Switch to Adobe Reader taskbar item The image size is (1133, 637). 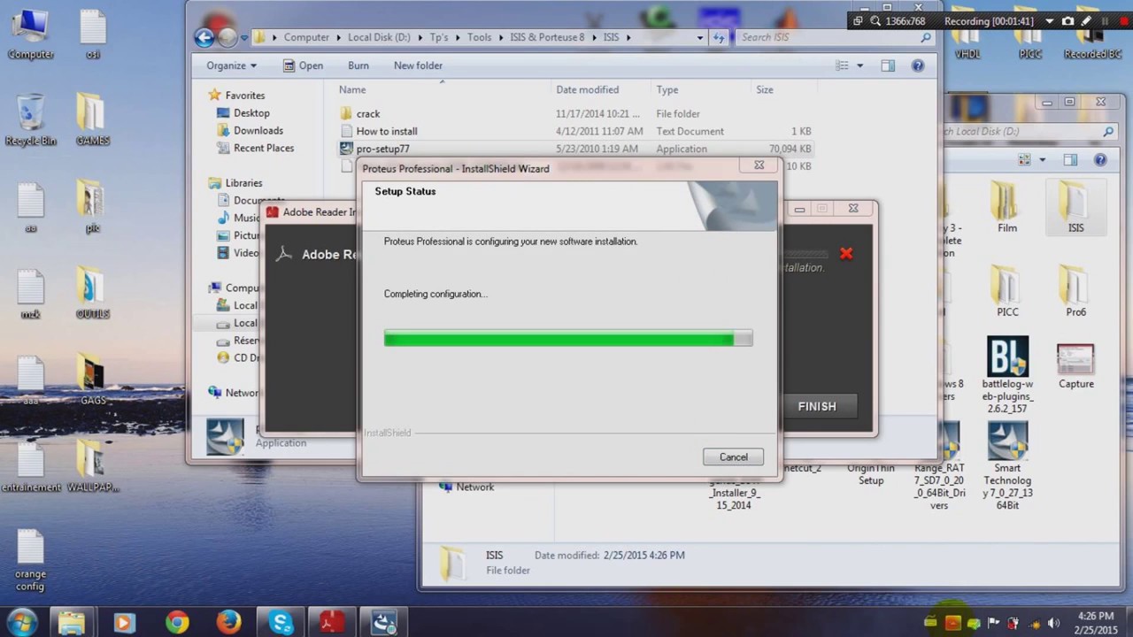coord(333,622)
